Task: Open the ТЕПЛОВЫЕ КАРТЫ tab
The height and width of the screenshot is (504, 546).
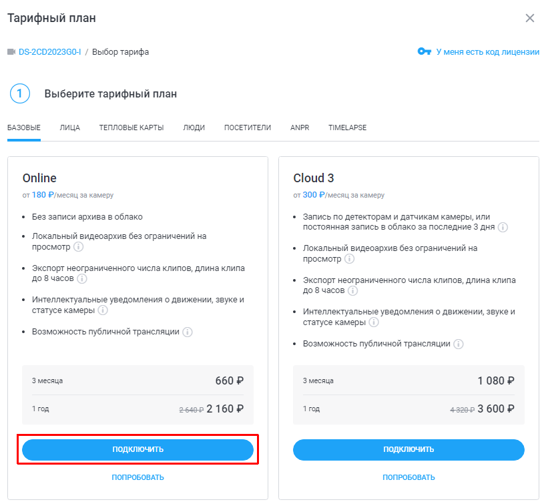Action: click(131, 128)
